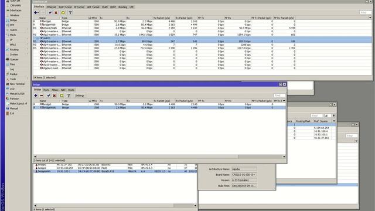Open Interfaces in the sidebar menu
This screenshot has height=211, width=375.
15,11
